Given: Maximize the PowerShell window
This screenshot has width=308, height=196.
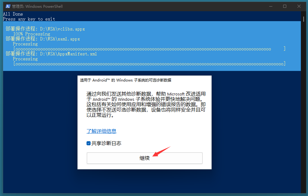Looking at the screenshot, I should (285, 6).
